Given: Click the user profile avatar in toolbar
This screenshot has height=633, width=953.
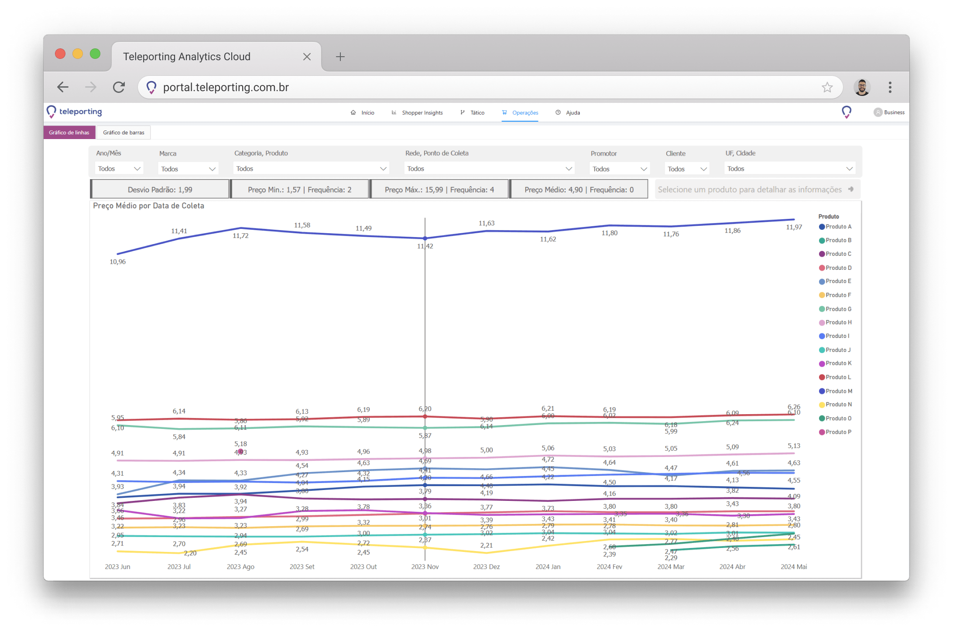Looking at the screenshot, I should click(861, 87).
